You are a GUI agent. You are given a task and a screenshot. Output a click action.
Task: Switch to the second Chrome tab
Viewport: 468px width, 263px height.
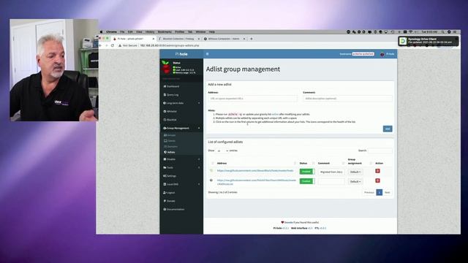click(178, 39)
